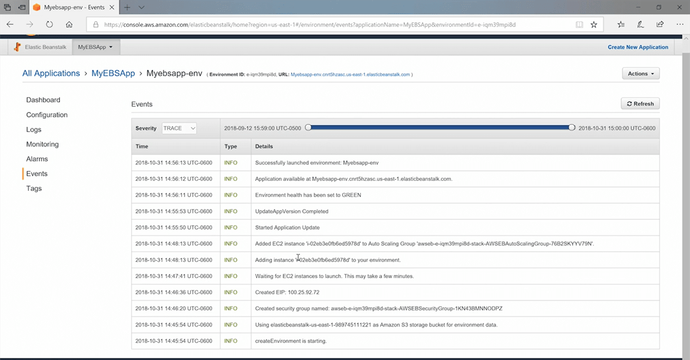
Task: Click the browser refresh icon
Action: click(49, 24)
